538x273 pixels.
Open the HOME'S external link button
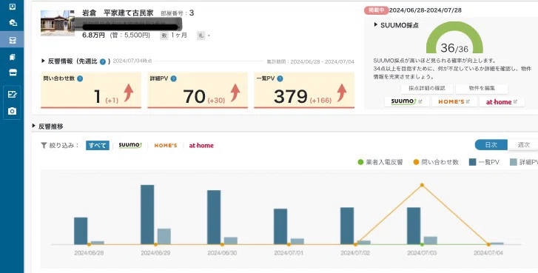pyautogui.click(x=454, y=101)
